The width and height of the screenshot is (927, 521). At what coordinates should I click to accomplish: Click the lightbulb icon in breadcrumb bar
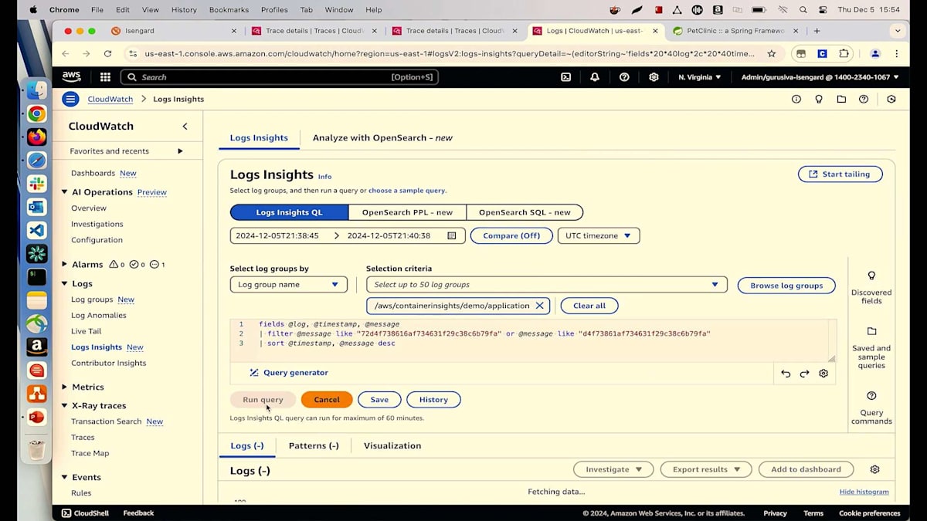(x=819, y=99)
